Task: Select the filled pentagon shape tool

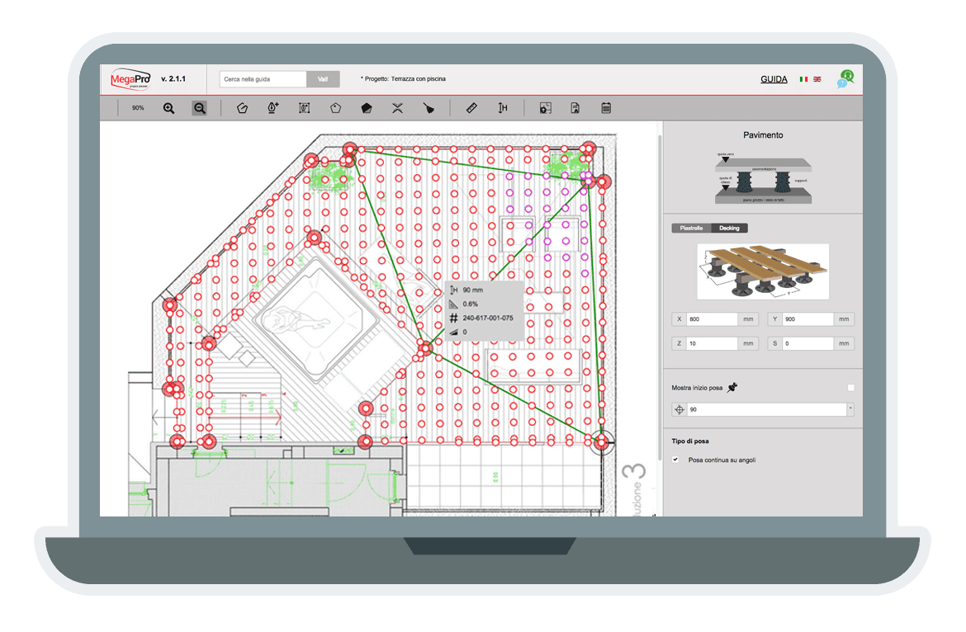Action: coord(367,108)
